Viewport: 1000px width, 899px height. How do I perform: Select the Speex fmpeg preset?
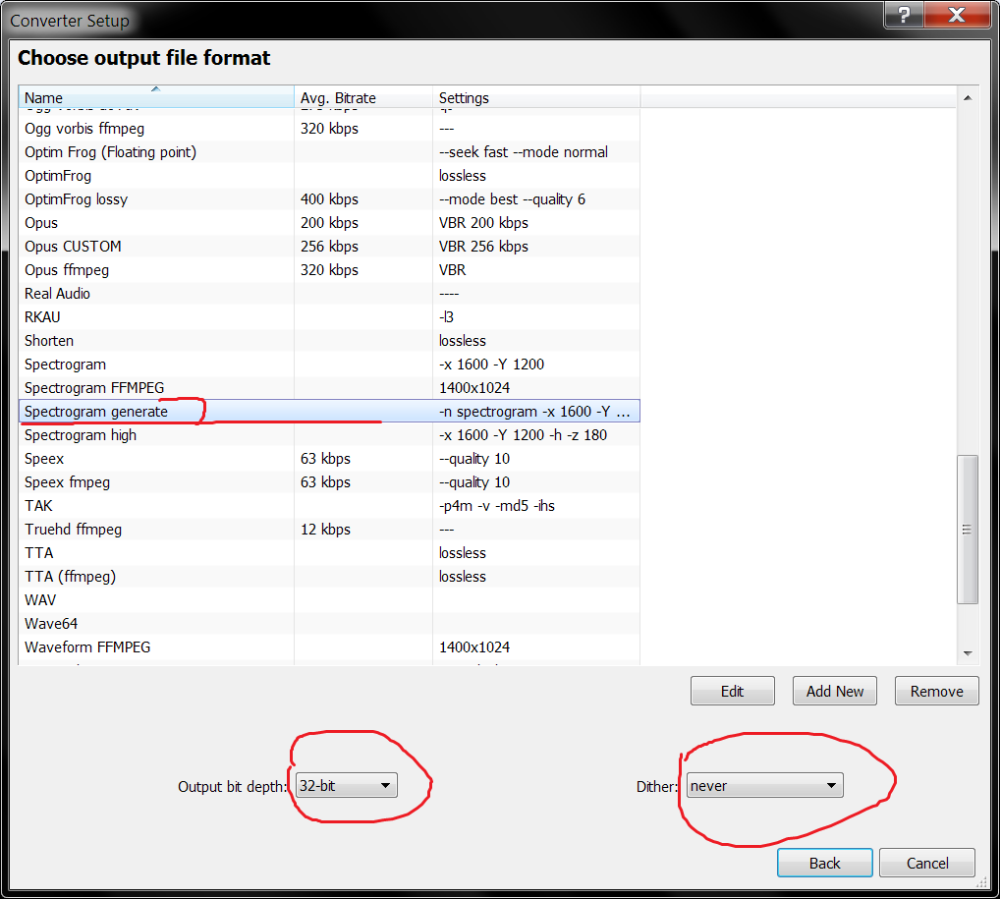tap(329, 482)
